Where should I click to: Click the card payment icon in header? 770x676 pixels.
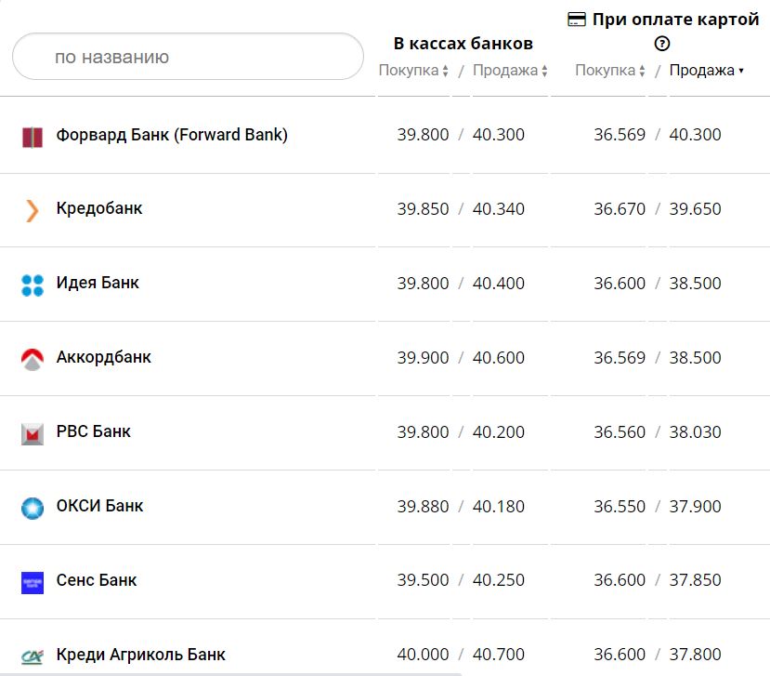[577, 20]
